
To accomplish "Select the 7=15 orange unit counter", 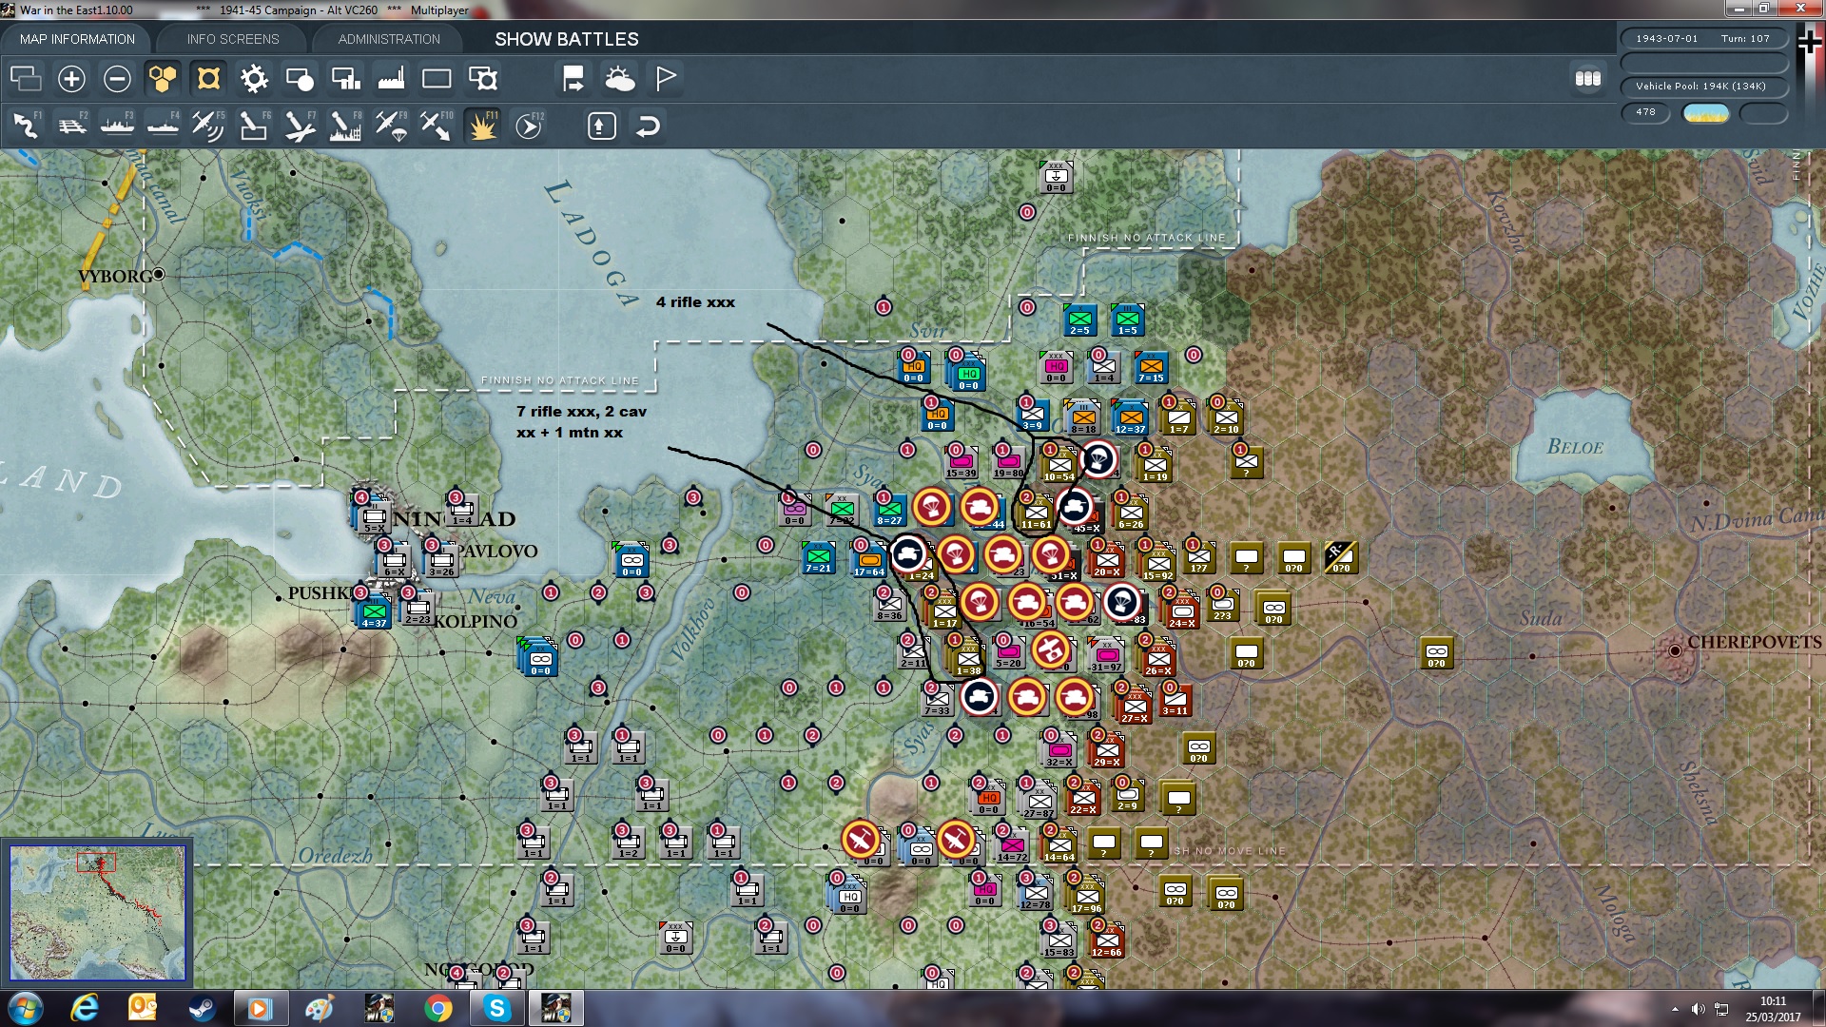I will (1151, 367).
